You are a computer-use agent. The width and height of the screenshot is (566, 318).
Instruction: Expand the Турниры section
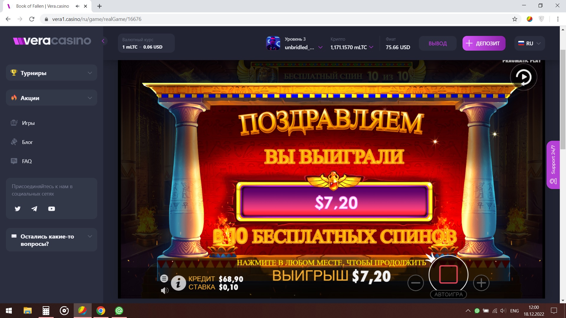(52, 73)
